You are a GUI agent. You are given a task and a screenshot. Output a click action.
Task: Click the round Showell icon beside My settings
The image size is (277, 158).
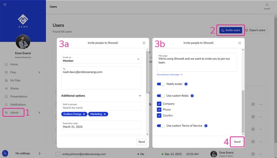point(5,153)
